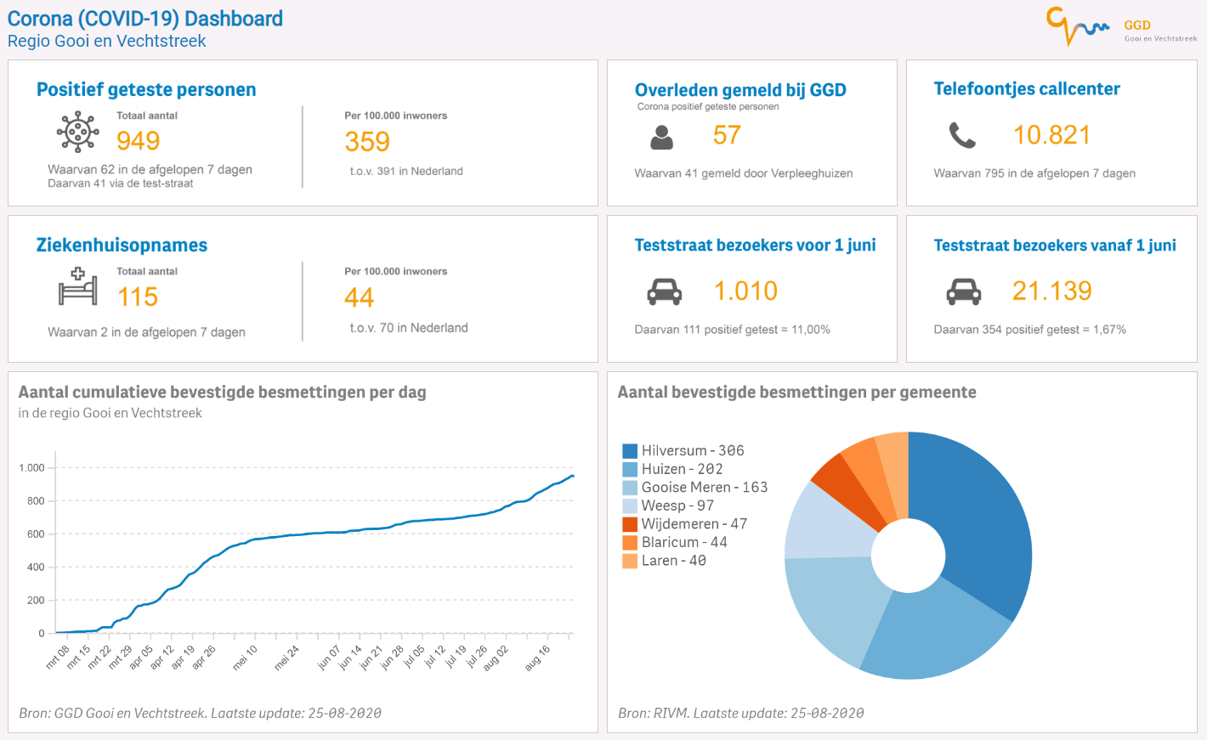Click the Corona (COVID-19) Dashboard title
The width and height of the screenshot is (1207, 740).
[145, 19]
